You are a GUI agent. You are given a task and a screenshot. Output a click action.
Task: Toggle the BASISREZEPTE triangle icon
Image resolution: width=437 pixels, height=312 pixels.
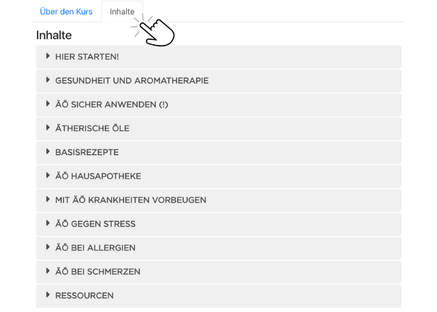pyautogui.click(x=48, y=152)
